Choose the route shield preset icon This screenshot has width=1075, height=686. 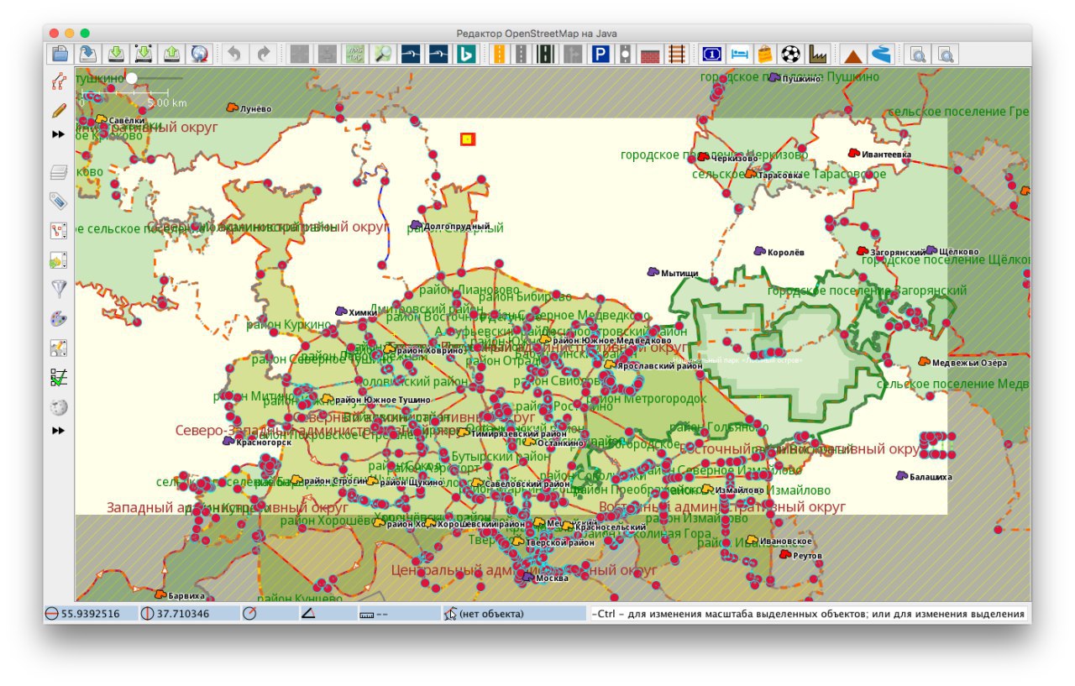pos(711,55)
